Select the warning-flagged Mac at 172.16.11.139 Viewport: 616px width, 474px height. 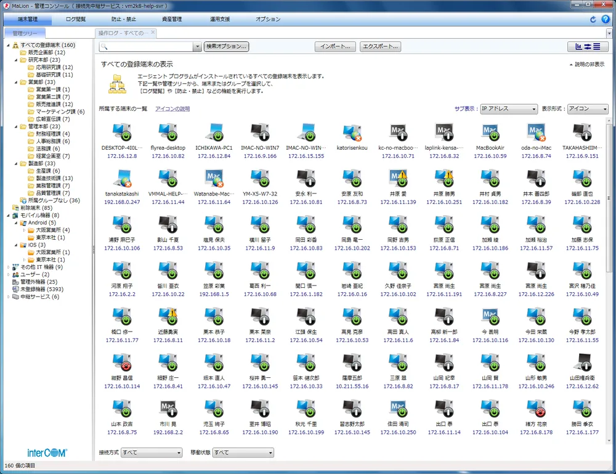(x=398, y=178)
